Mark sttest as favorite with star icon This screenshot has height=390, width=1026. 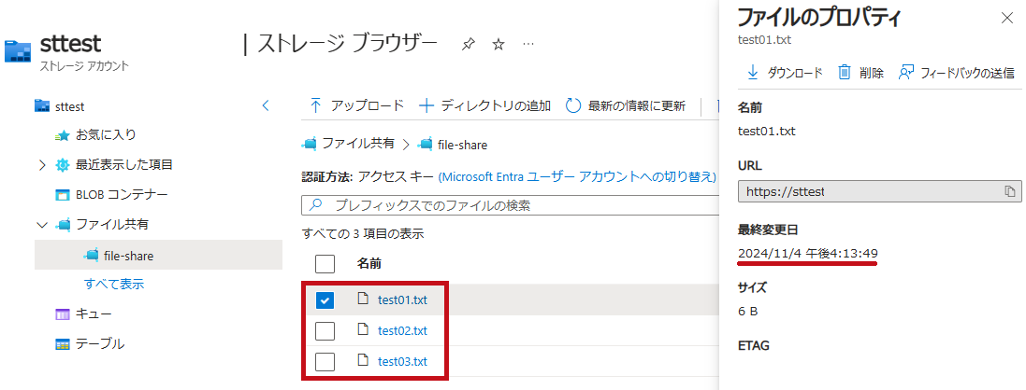point(499,45)
